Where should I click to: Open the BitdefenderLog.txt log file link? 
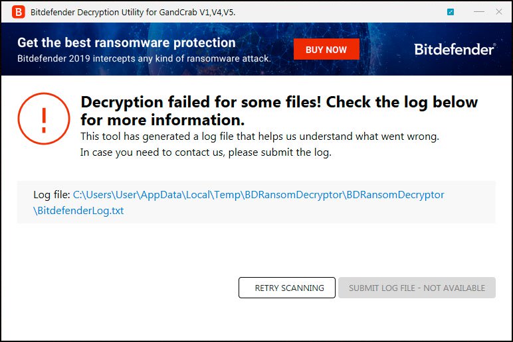pos(78,211)
